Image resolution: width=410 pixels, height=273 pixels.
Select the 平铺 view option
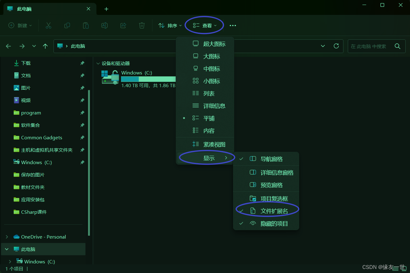[205, 118]
